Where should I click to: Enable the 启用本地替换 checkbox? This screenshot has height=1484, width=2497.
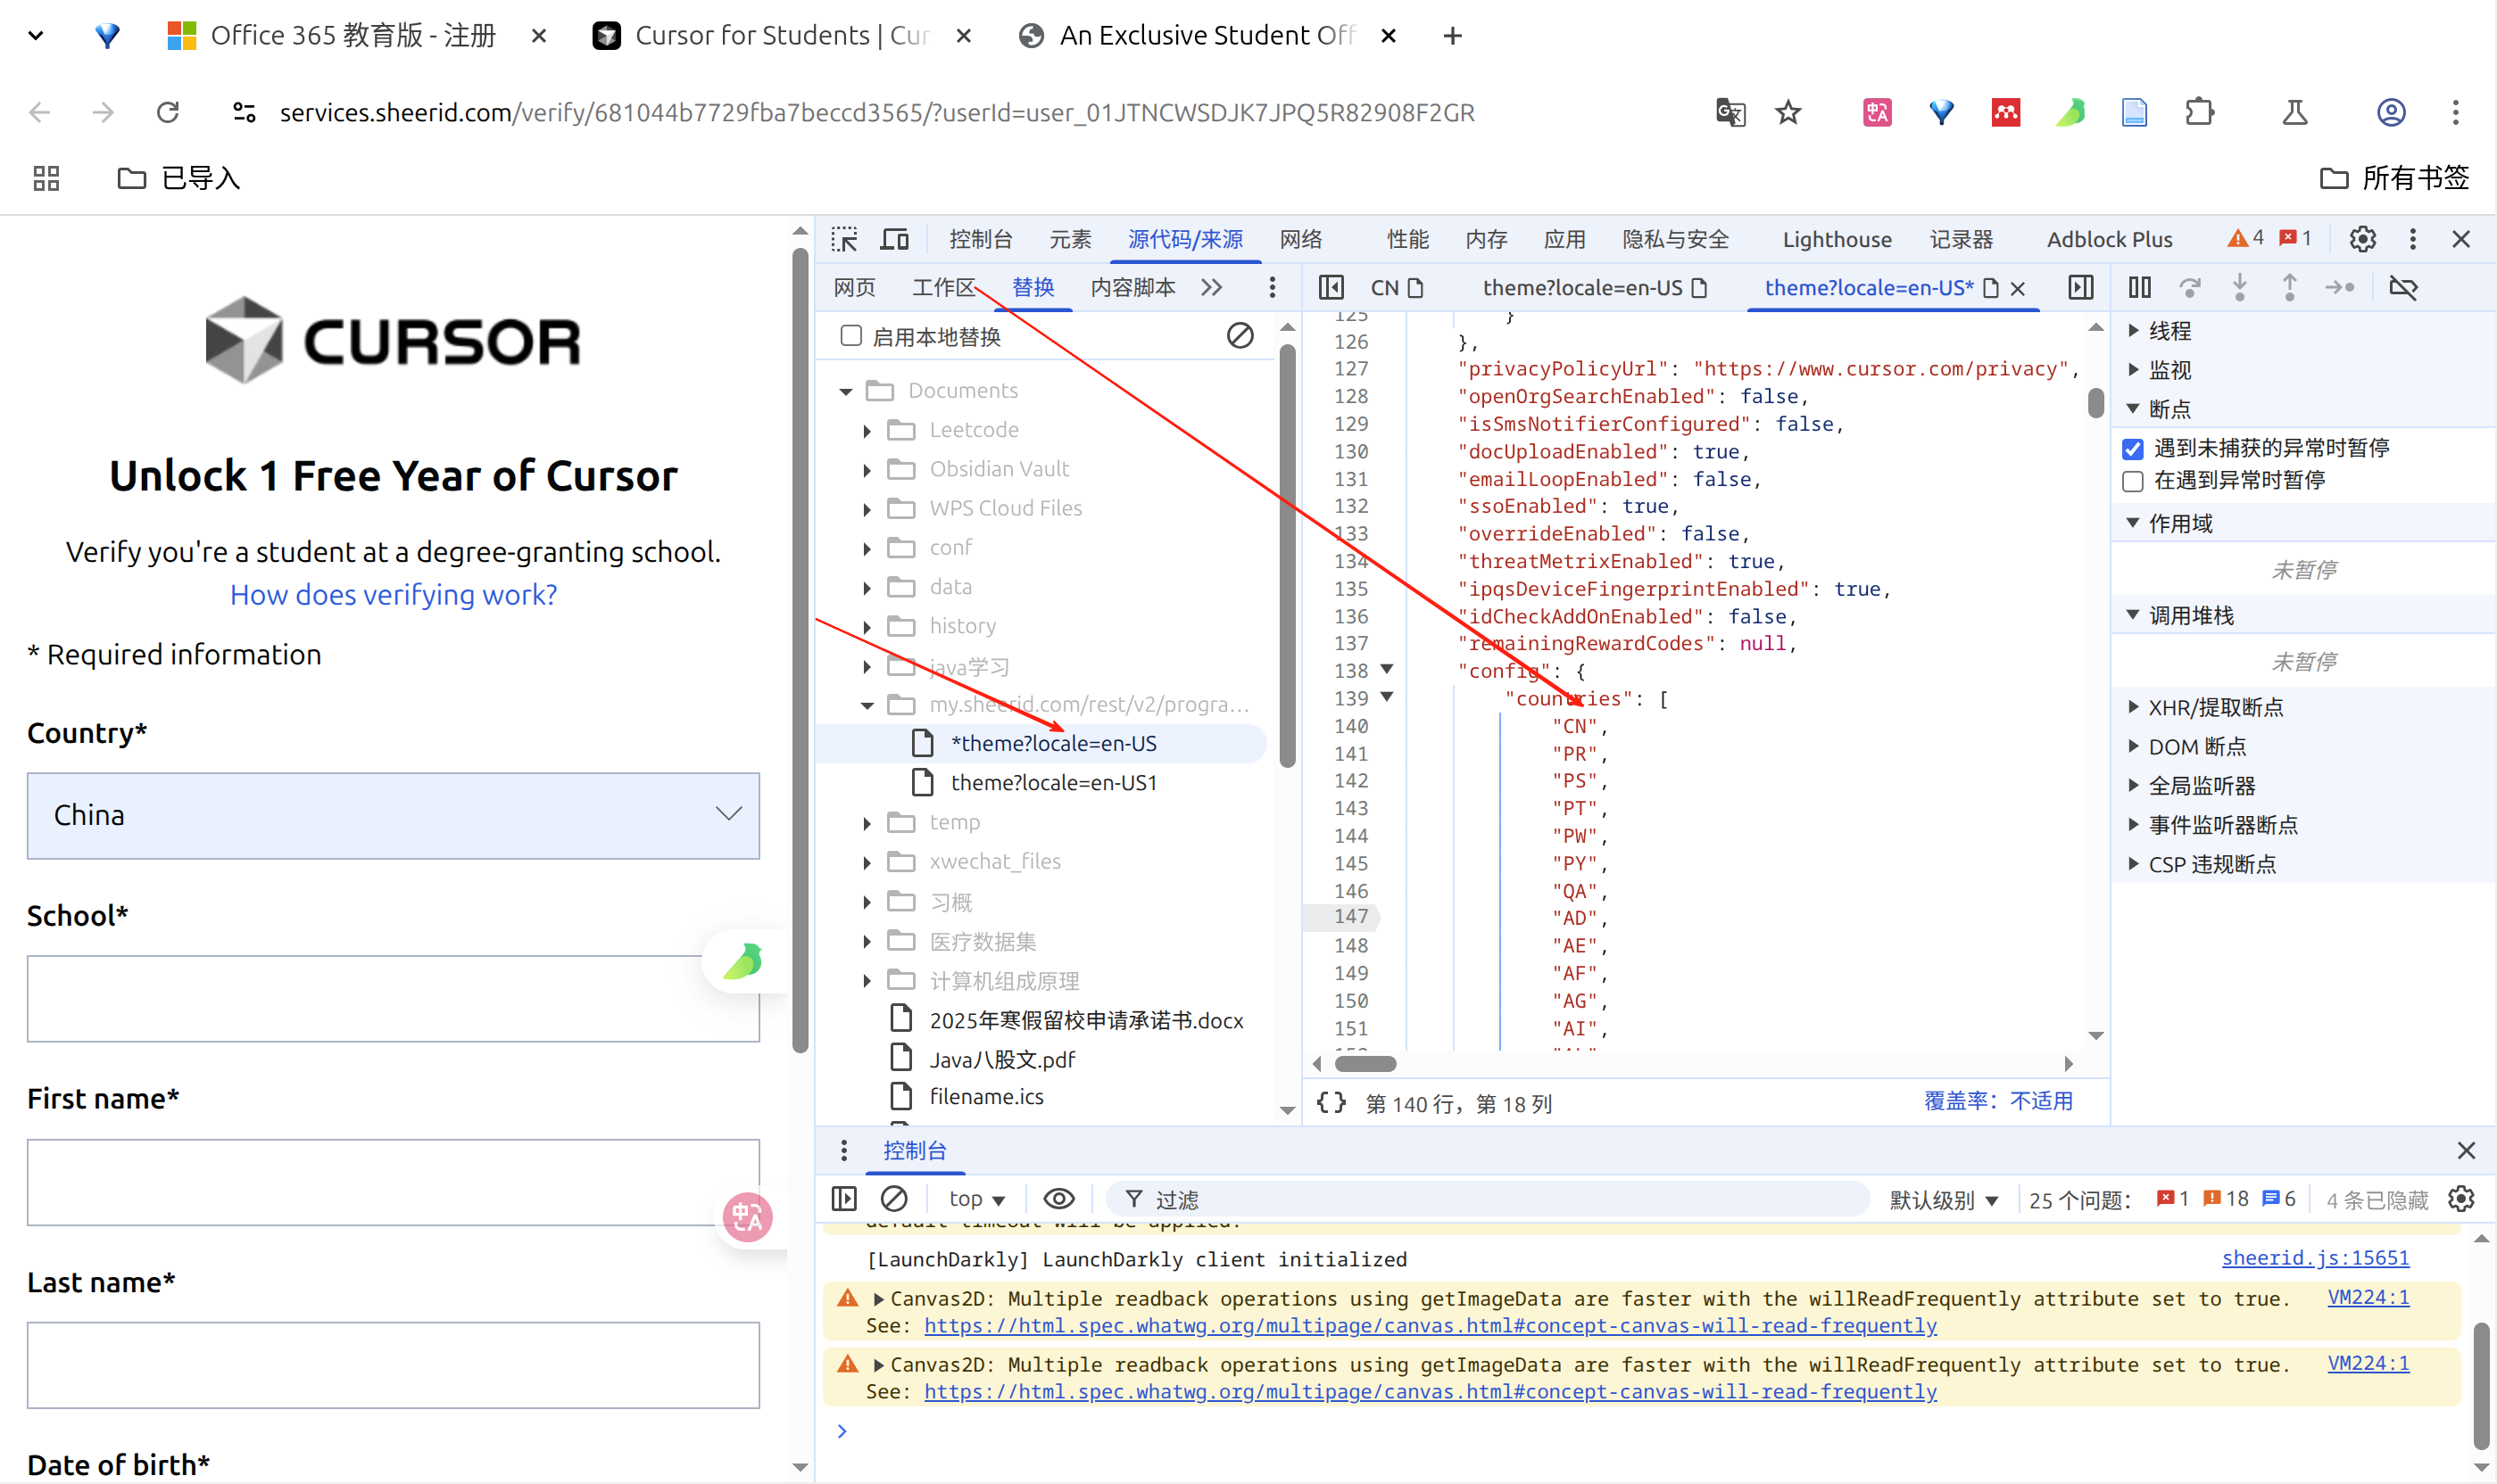point(851,336)
